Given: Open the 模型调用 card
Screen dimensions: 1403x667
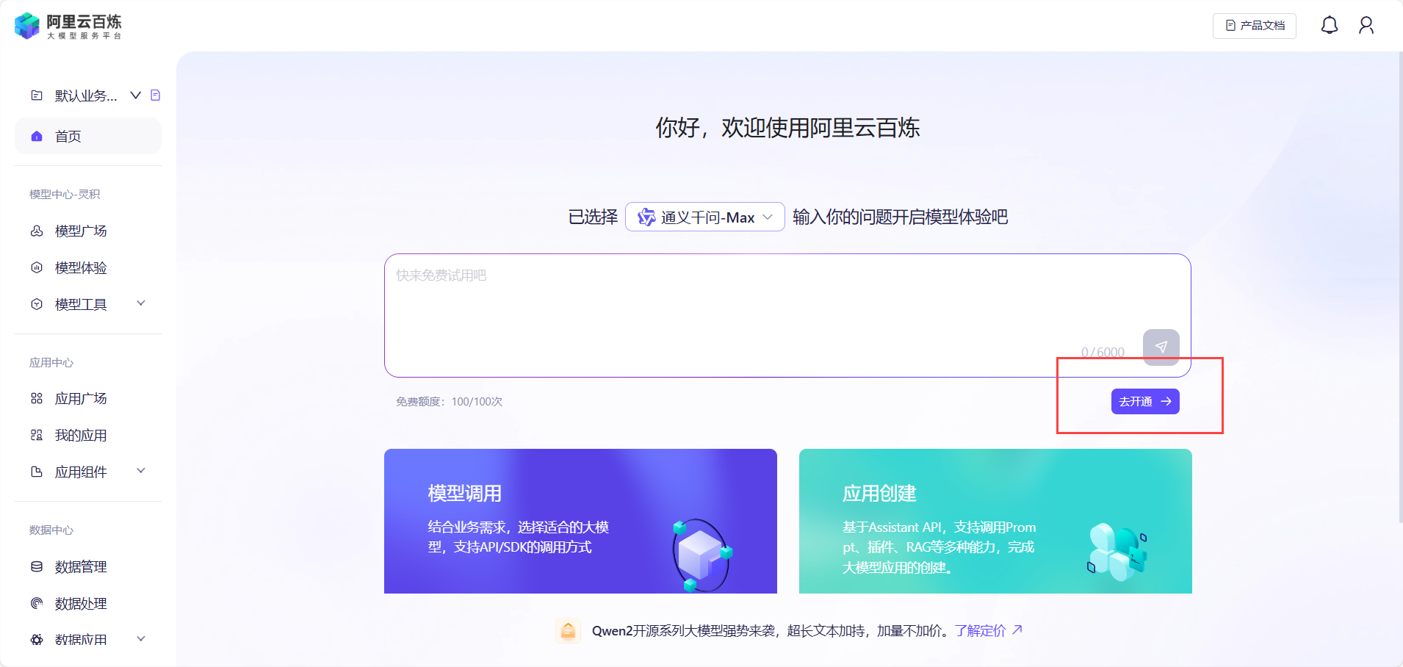Looking at the screenshot, I should click(x=580, y=521).
